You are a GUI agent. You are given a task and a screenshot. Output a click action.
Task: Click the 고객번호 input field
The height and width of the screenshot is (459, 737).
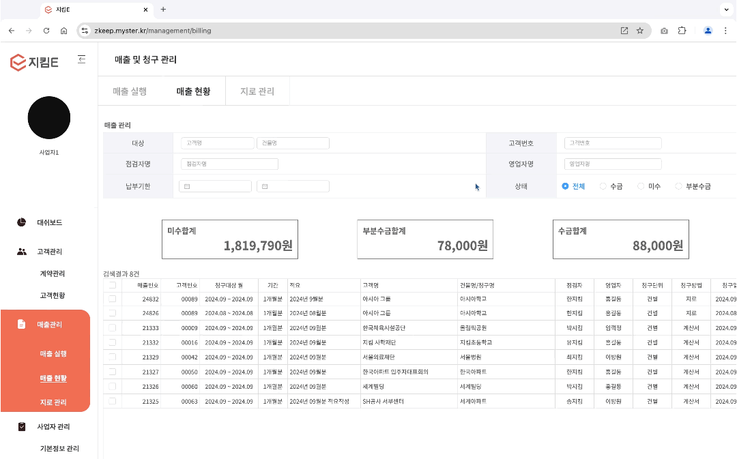click(x=612, y=143)
